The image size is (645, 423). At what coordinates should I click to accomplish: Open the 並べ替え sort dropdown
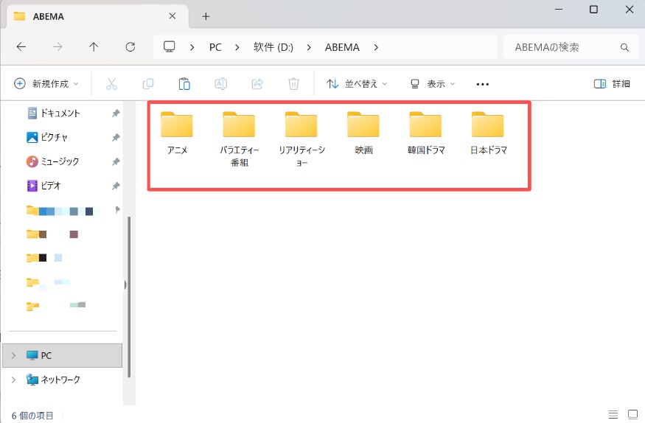pos(357,84)
